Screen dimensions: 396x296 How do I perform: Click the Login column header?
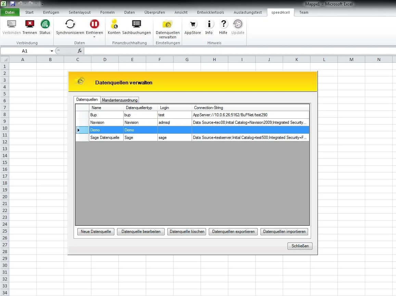(x=175, y=108)
